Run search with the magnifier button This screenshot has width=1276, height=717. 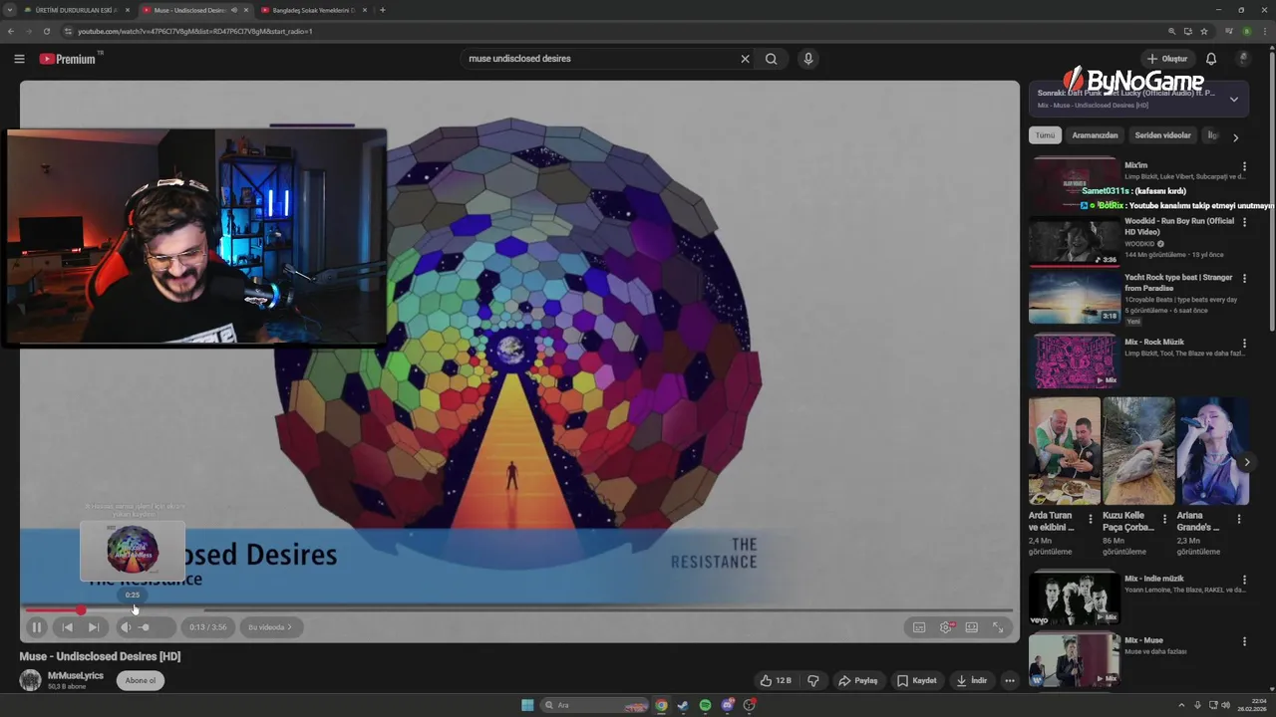(771, 59)
